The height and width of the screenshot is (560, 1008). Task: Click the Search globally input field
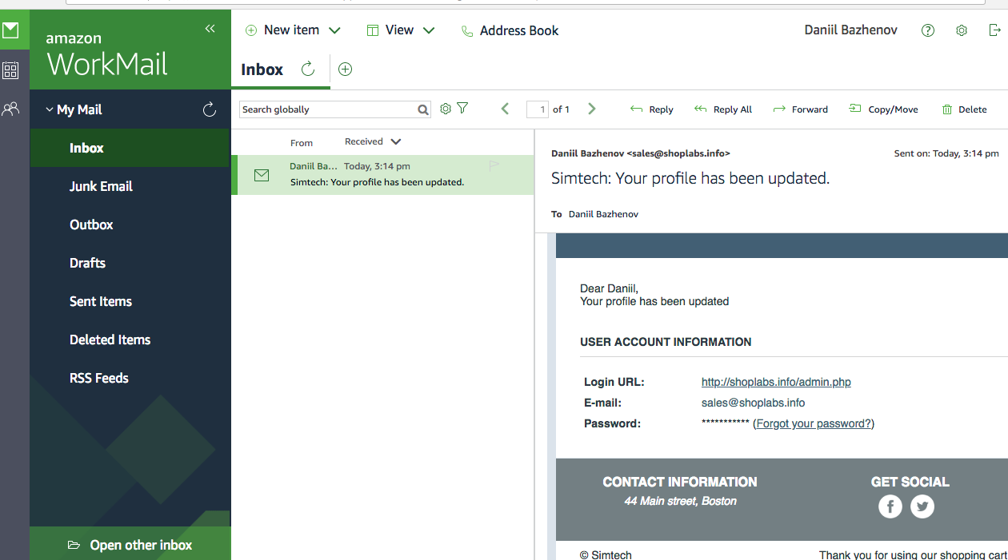click(327, 109)
